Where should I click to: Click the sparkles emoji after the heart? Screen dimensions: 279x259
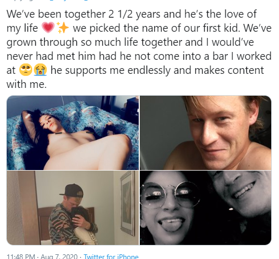tap(63, 28)
